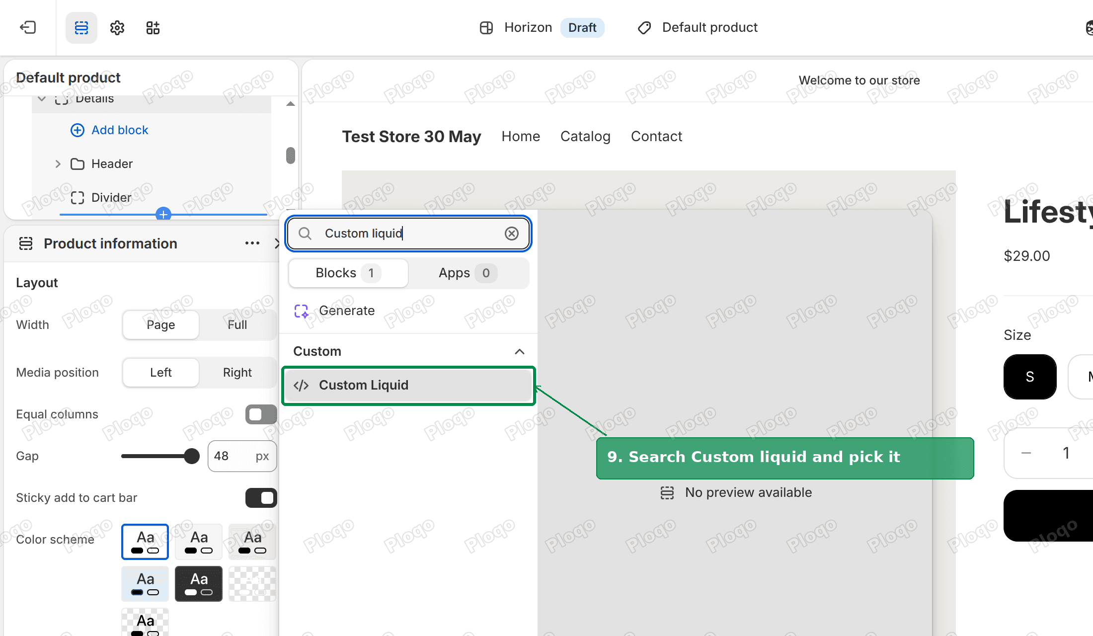The height and width of the screenshot is (636, 1093).
Task: Open the App embeds icon
Action: [153, 27]
